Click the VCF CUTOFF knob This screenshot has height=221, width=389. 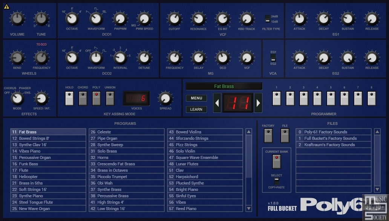175,18
